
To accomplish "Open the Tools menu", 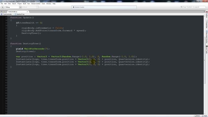I will [43, 4].
